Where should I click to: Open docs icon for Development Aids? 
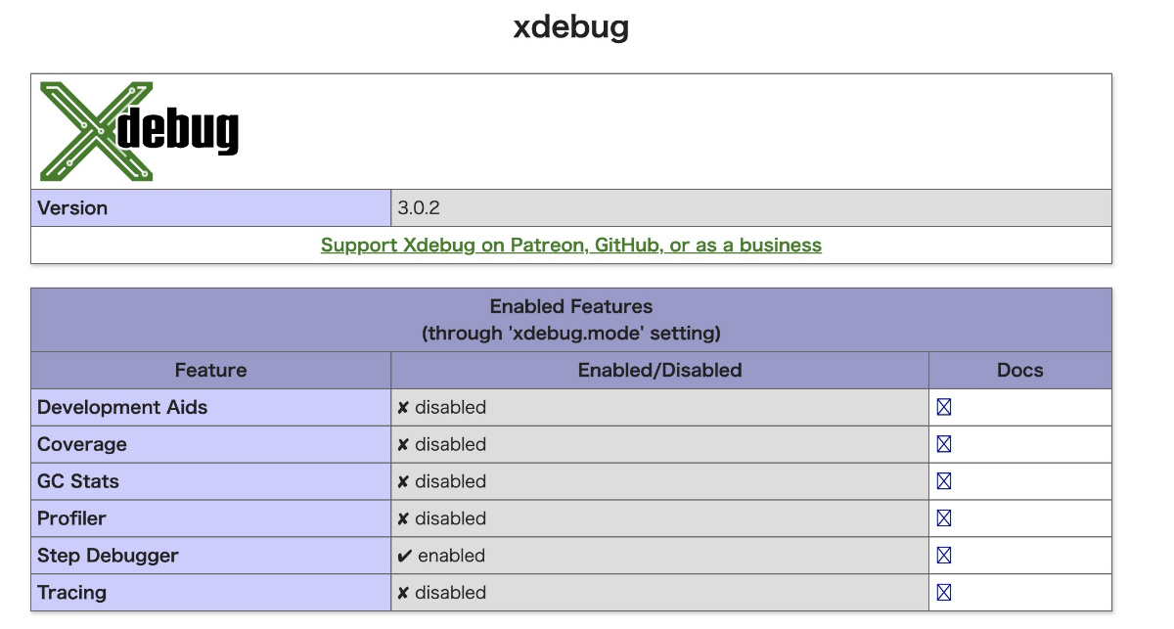coord(943,407)
